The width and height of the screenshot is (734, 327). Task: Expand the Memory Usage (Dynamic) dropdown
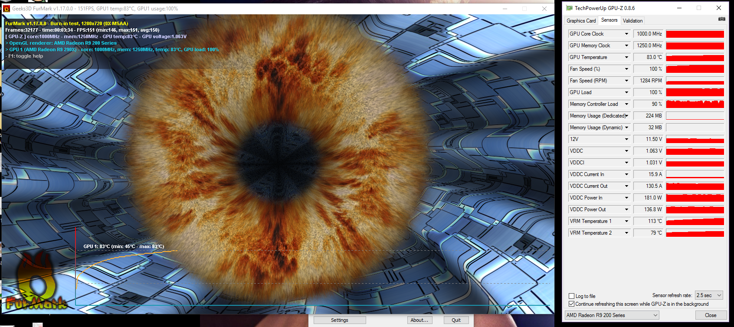click(x=626, y=128)
